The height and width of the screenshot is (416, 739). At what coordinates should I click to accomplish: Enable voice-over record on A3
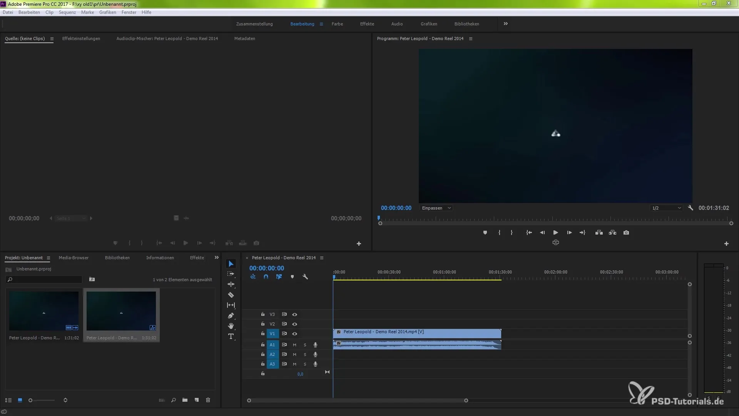click(x=315, y=364)
